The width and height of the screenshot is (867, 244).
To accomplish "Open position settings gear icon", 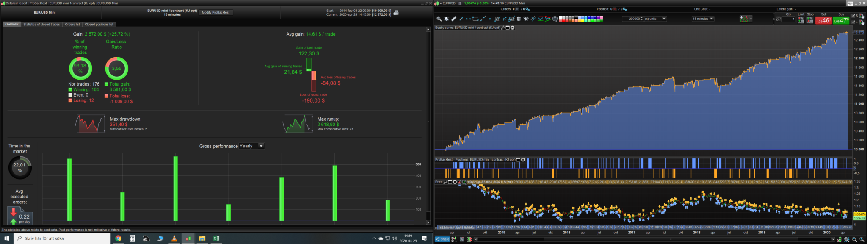I will tap(625, 9).
